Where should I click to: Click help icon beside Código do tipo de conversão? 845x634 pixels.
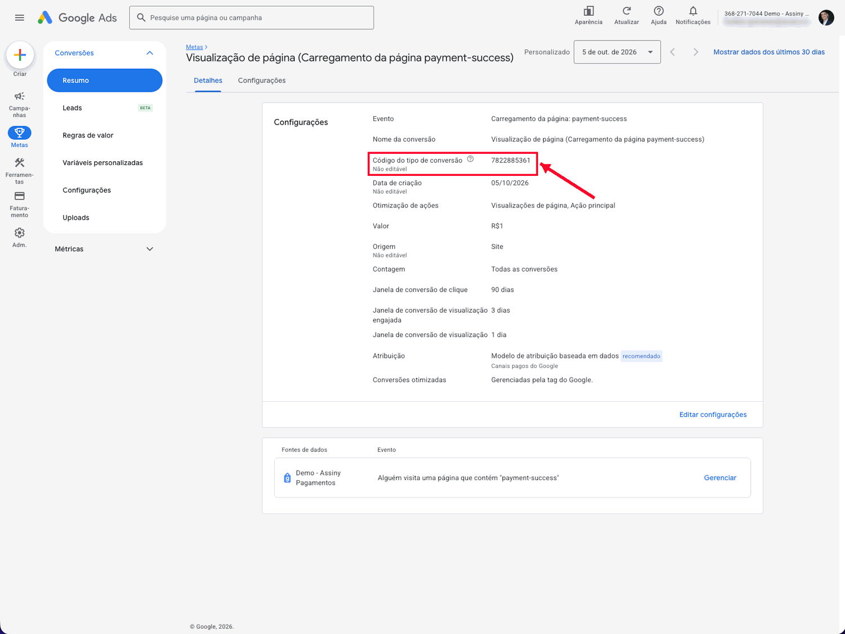pyautogui.click(x=470, y=159)
